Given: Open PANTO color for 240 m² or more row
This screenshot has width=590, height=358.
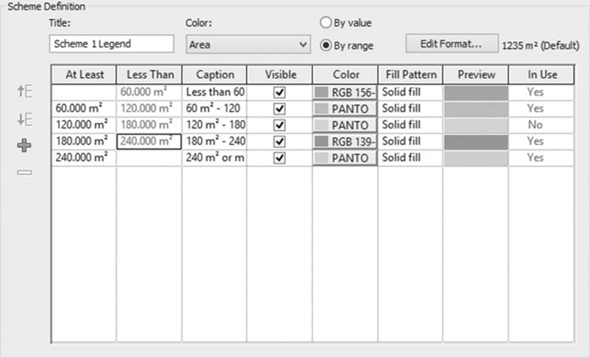Looking at the screenshot, I should click(345, 158).
